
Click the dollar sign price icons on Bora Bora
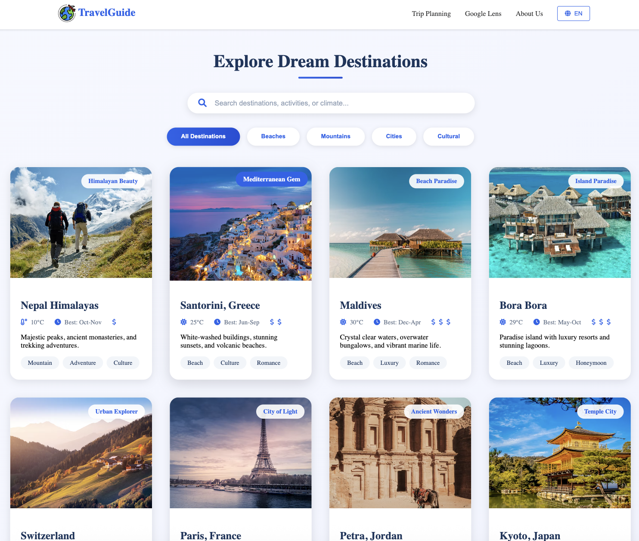tap(601, 322)
